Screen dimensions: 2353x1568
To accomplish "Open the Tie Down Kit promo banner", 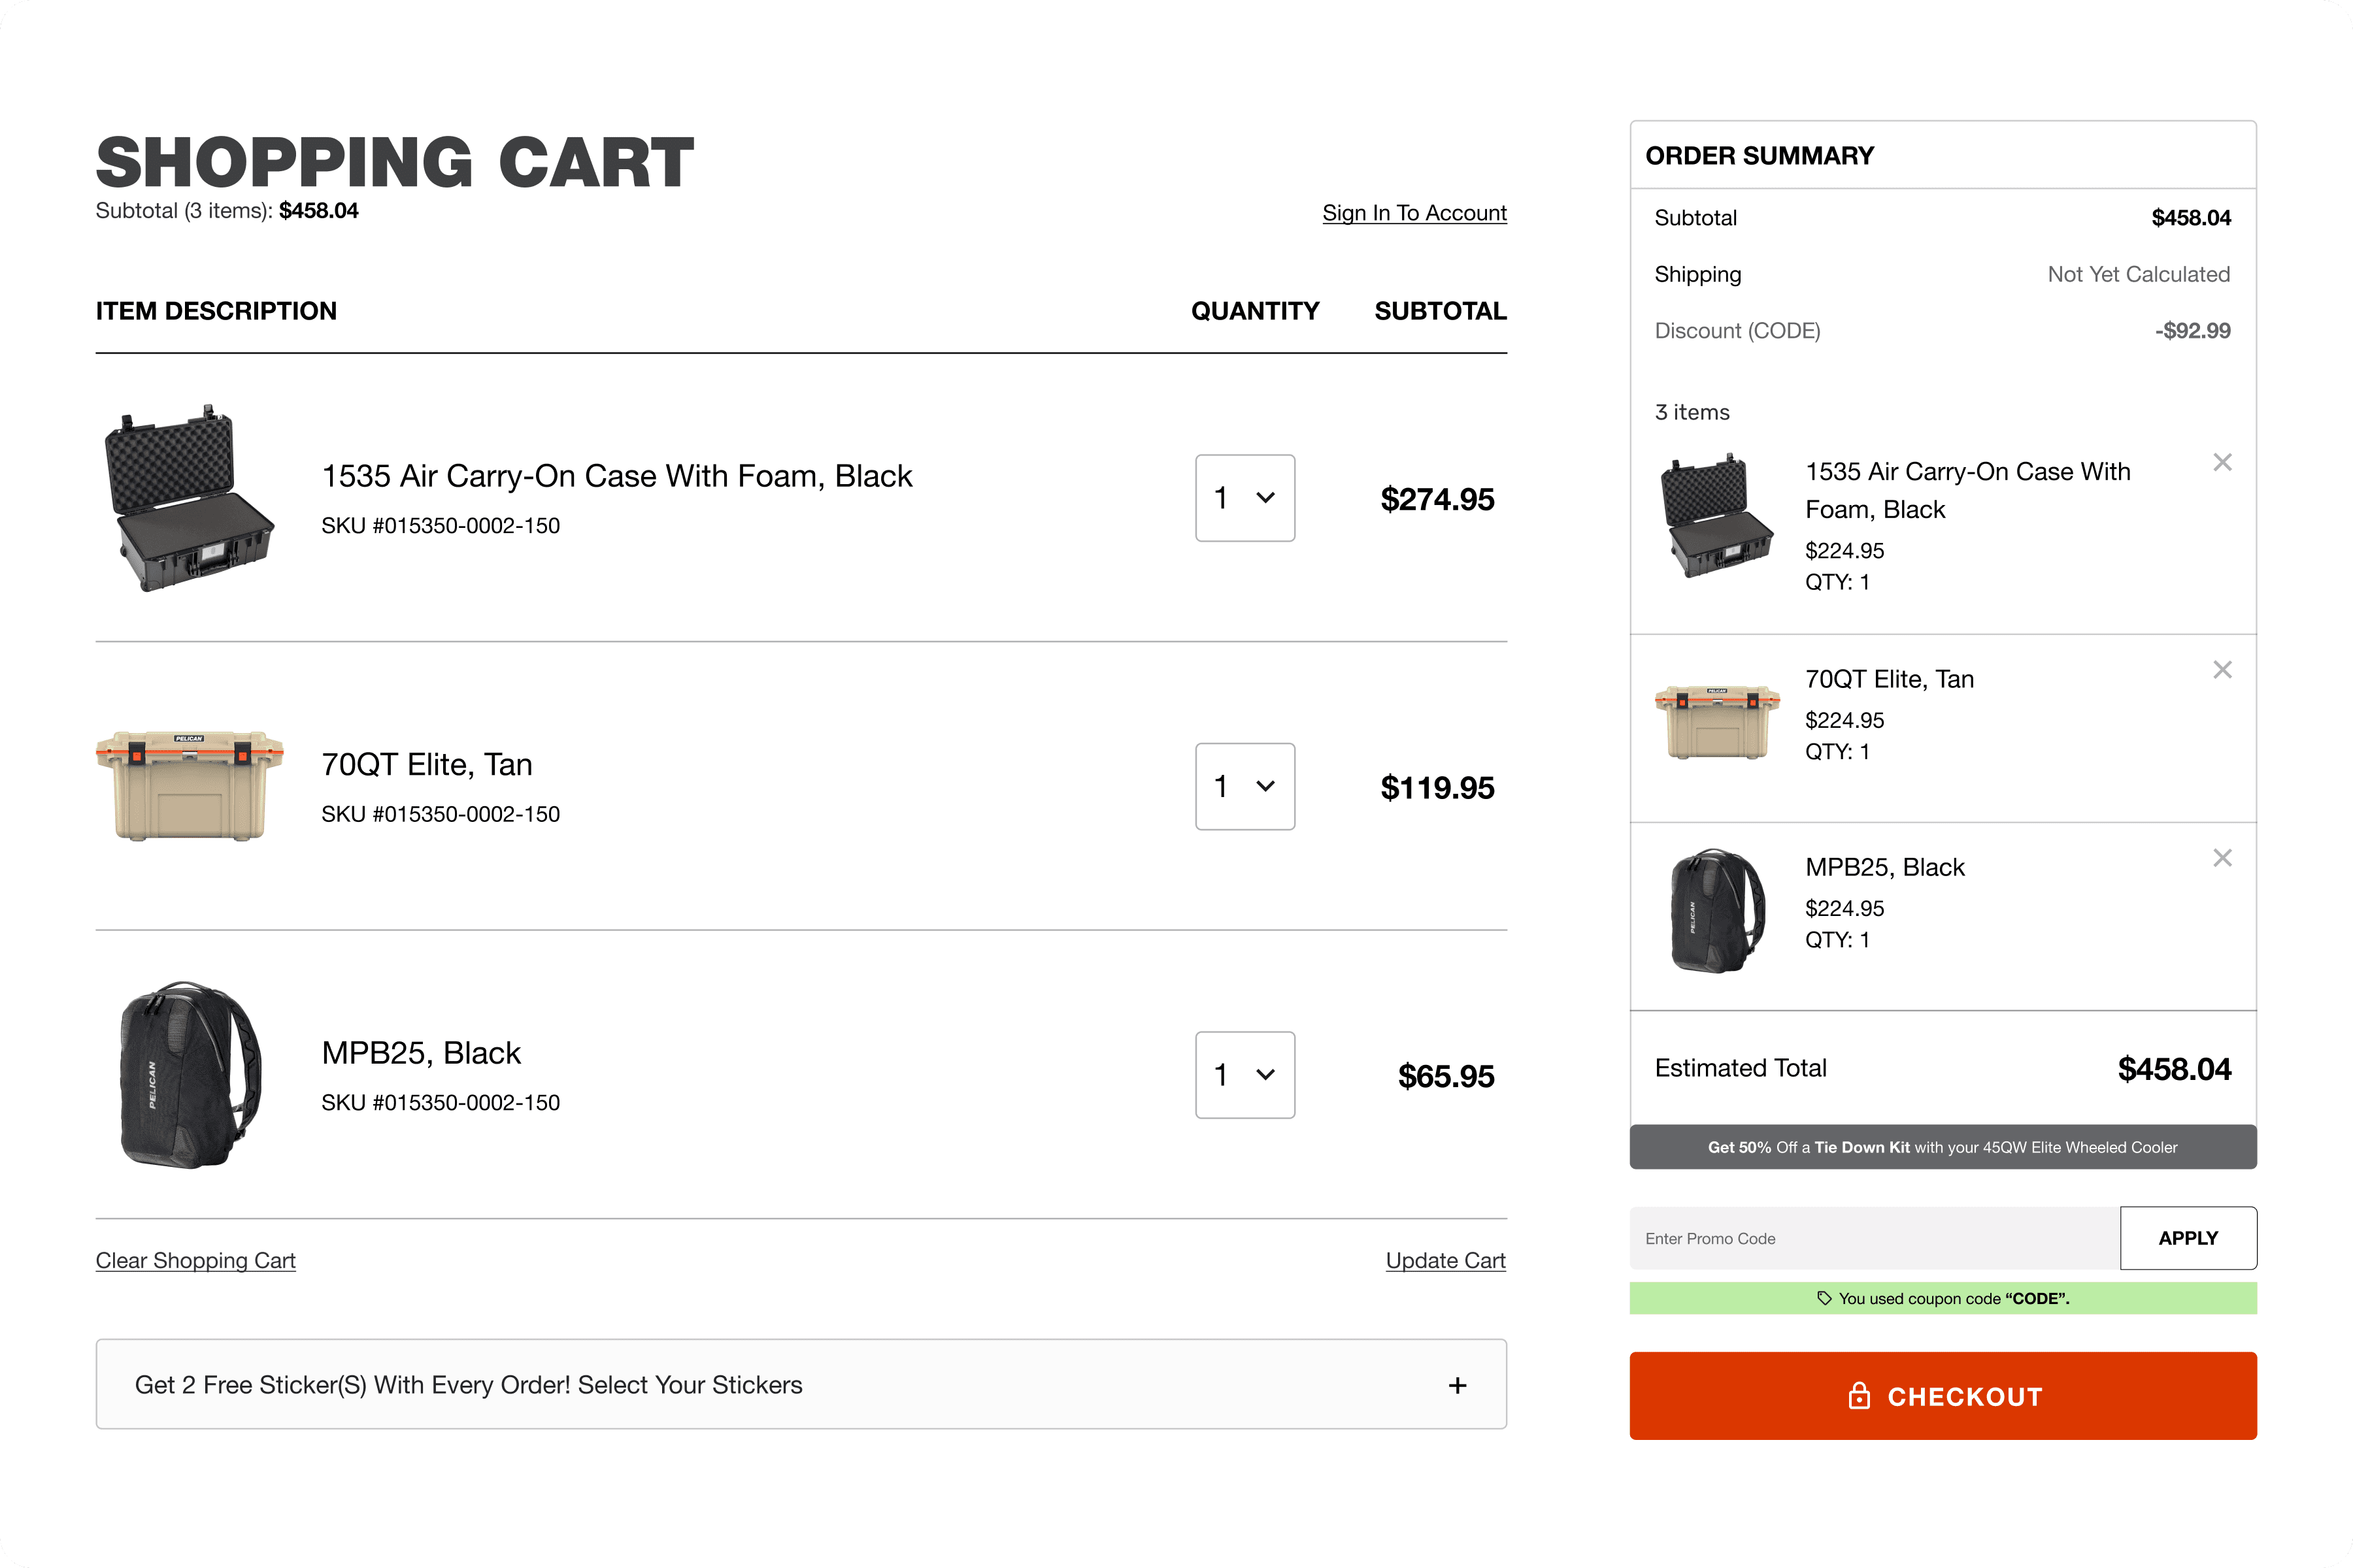I will coord(1942,1147).
